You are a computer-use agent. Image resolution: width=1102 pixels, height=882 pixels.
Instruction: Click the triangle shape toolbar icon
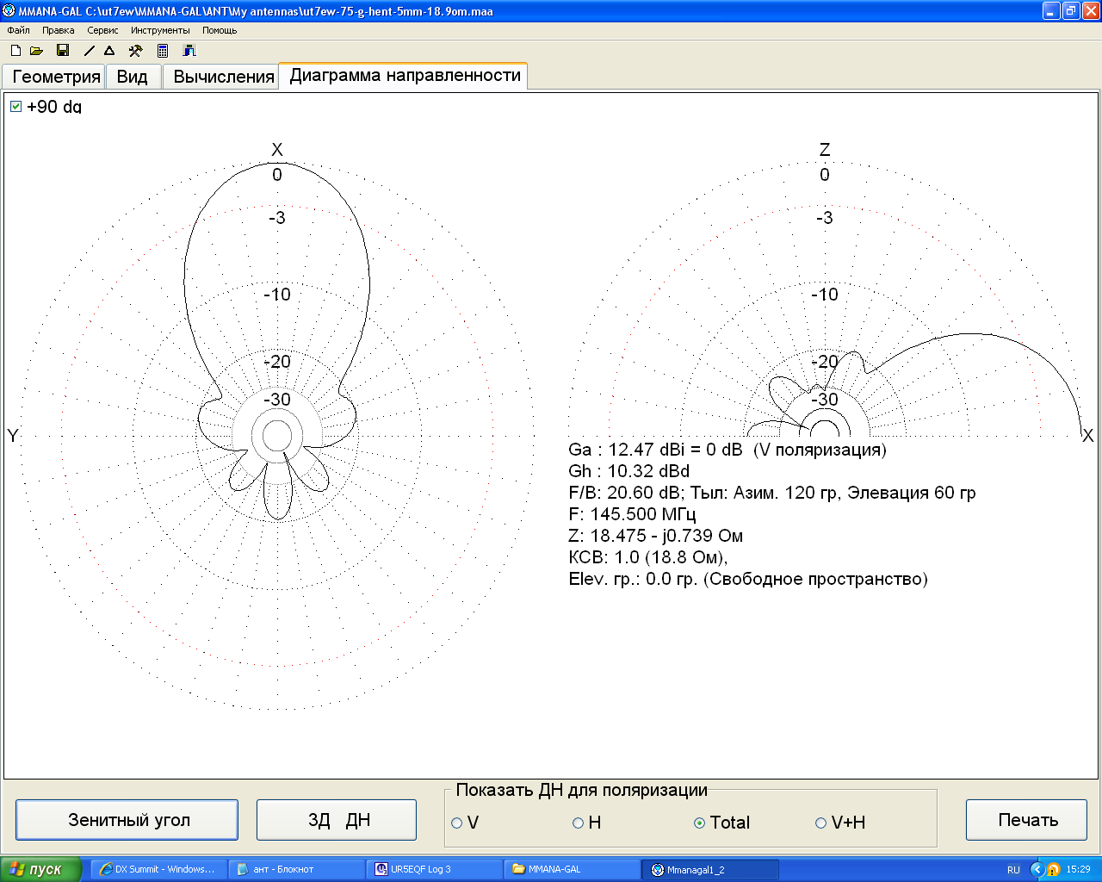(109, 51)
